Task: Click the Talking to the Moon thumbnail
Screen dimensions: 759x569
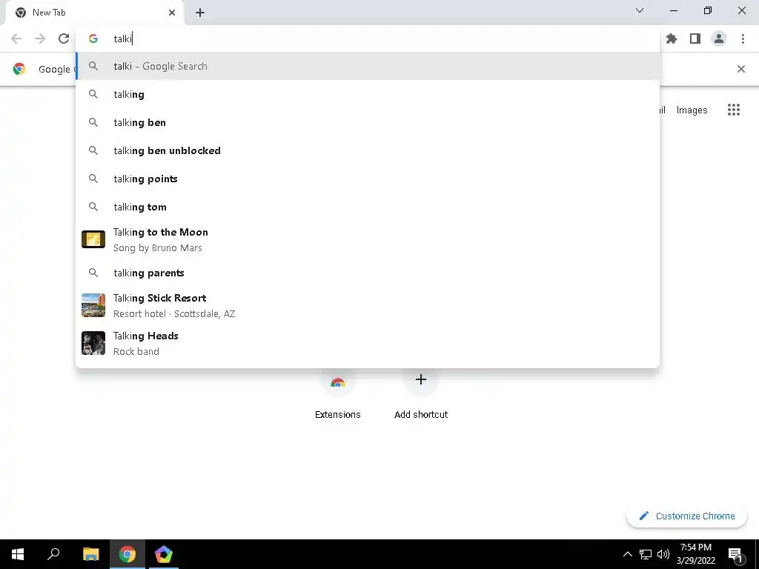Action: point(93,239)
